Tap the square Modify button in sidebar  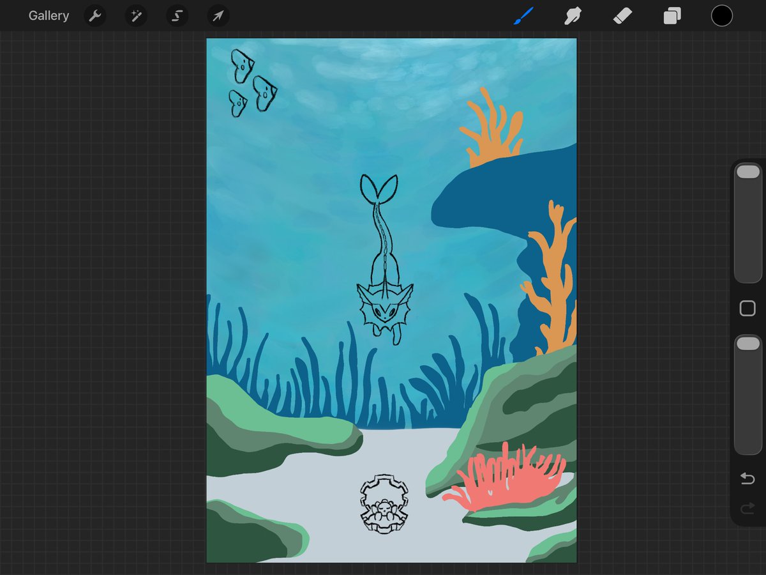(747, 309)
